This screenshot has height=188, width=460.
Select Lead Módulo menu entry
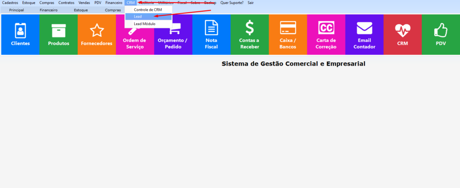144,24
